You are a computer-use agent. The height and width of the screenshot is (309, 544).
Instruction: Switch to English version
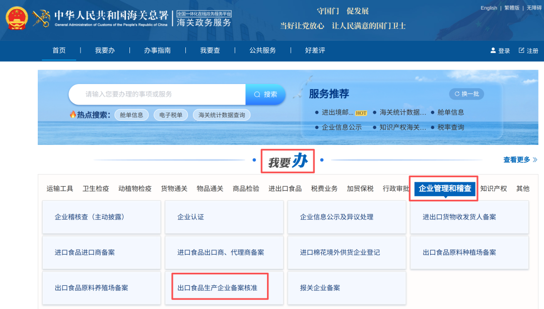tap(489, 8)
